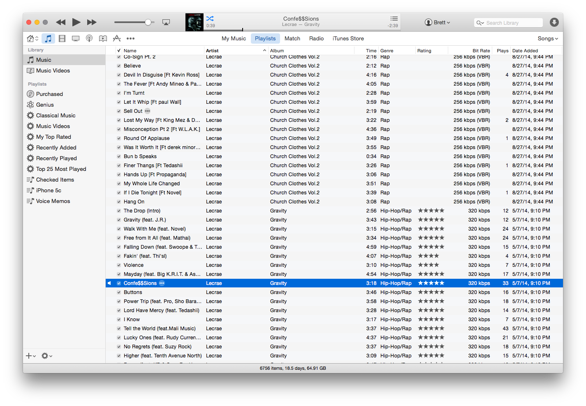The width and height of the screenshot is (586, 406).
Task: Open the downloads arrow icon
Action: [x=554, y=22]
